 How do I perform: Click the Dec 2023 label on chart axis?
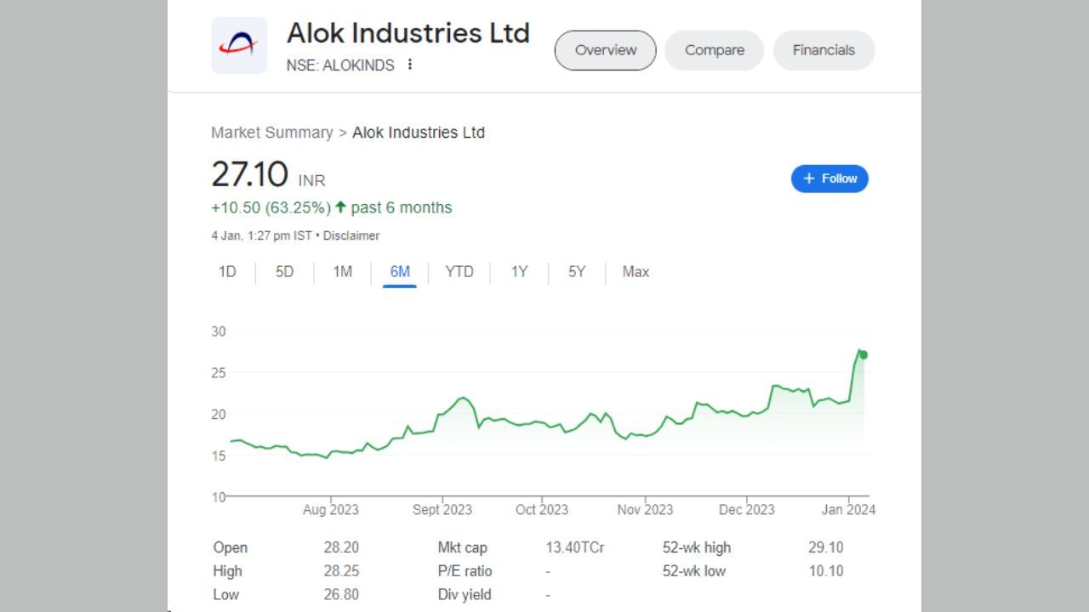pyautogui.click(x=746, y=509)
